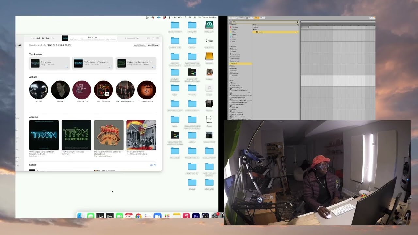
Task: Toggle shuffle in the Music player
Action: (x=33, y=38)
